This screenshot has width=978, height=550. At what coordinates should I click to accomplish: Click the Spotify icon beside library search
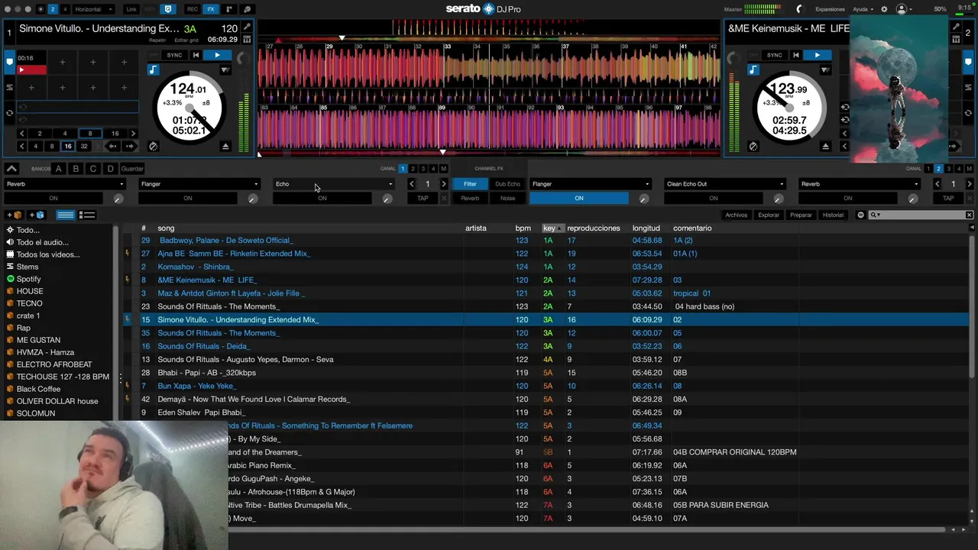click(860, 215)
